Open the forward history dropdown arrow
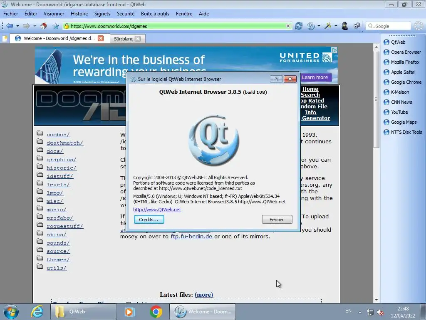 point(35,26)
